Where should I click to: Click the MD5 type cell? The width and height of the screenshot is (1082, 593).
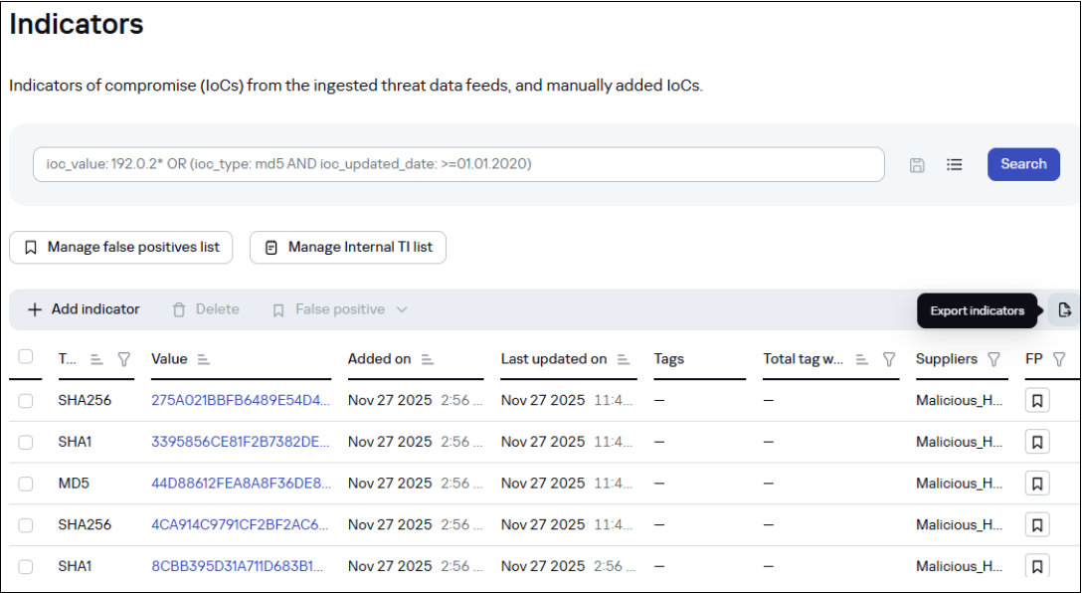pos(74,484)
